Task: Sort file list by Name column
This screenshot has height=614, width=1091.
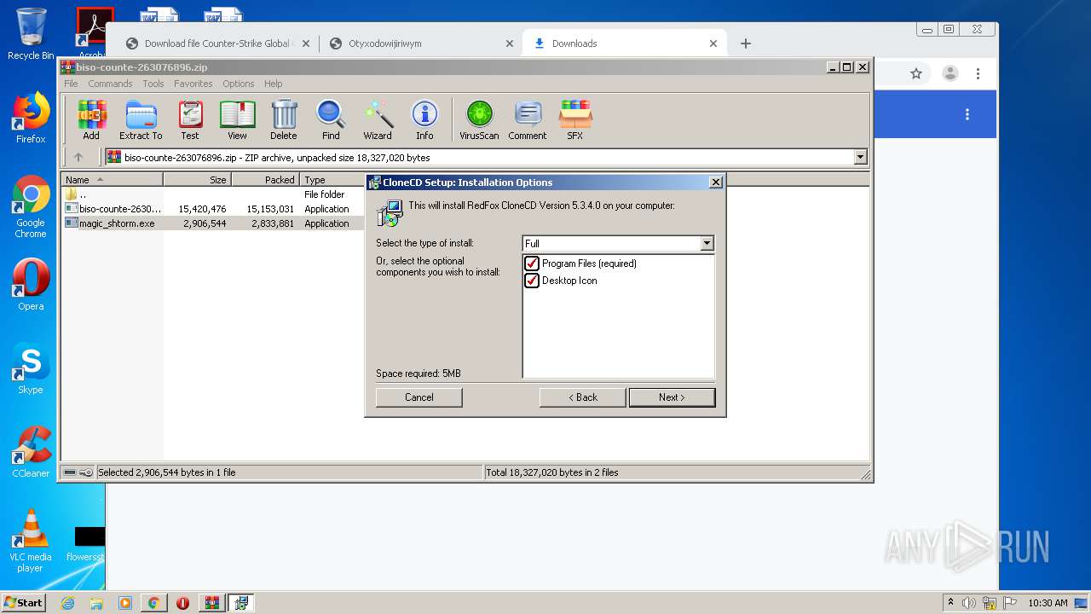Action: (x=113, y=180)
